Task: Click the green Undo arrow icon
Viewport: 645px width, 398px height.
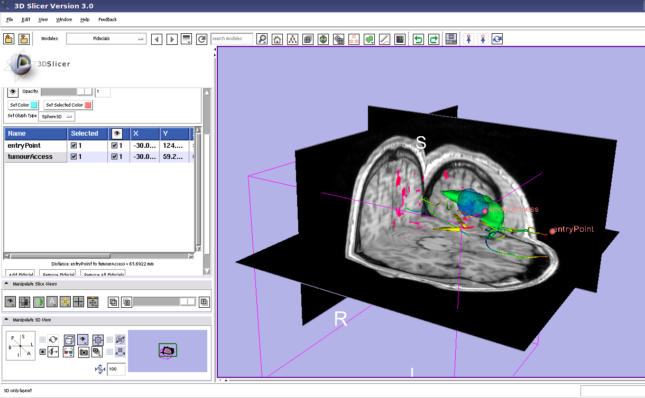Action: tap(418, 39)
